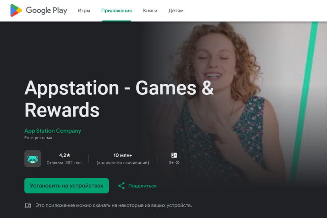
Task: Open App Station Company developer page
Action: [53, 131]
